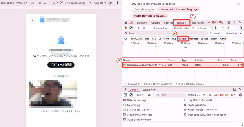
Task: Open console settings gear icon
Action: coord(240,95)
